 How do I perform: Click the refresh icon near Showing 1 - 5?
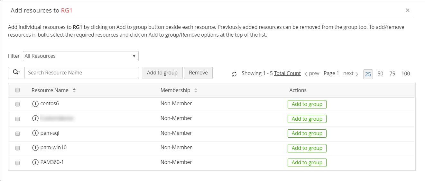pos(234,74)
